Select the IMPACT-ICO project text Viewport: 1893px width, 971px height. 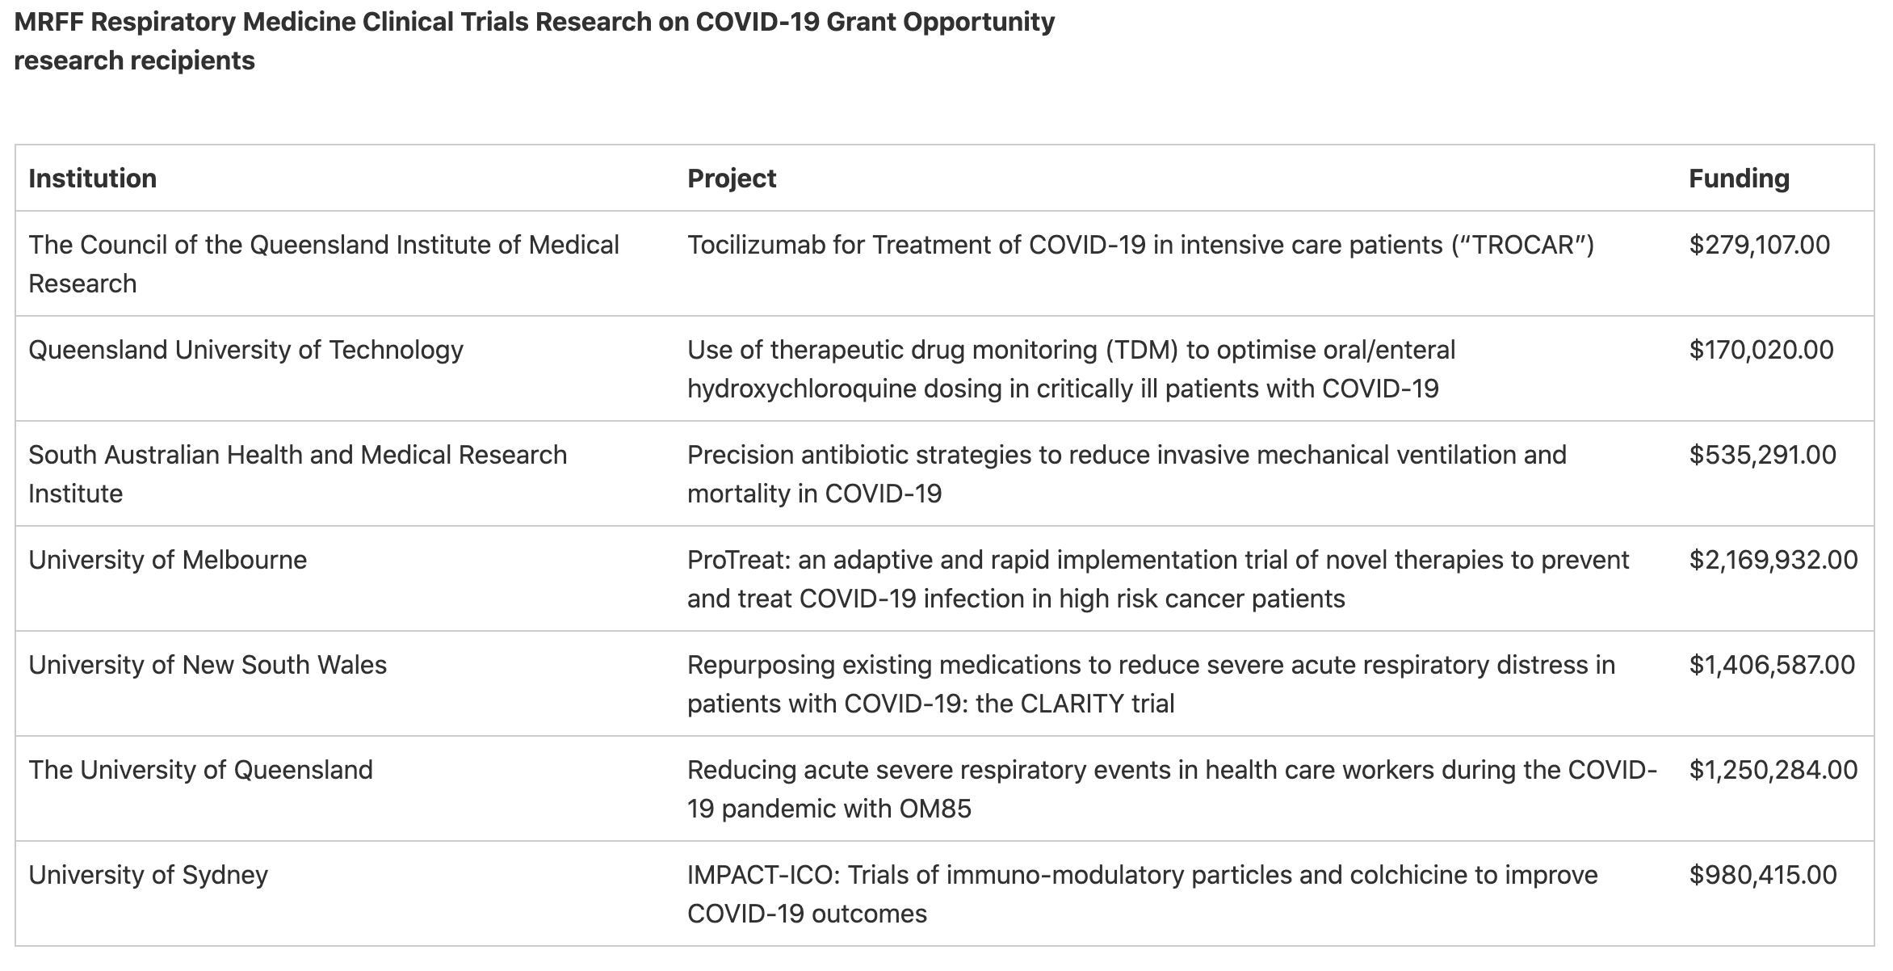tap(1142, 894)
